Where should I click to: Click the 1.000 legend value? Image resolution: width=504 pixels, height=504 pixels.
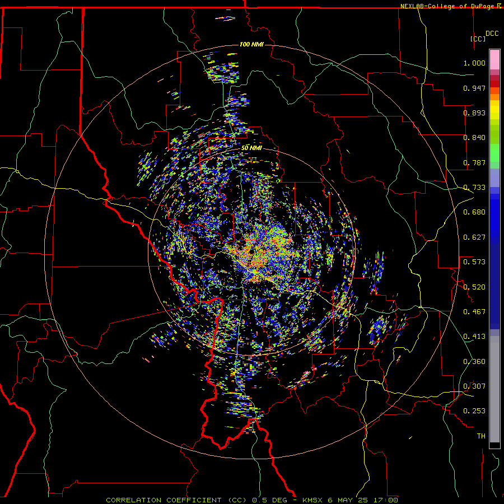click(x=474, y=63)
